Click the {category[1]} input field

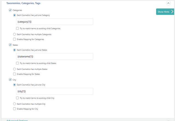point(55,22)
